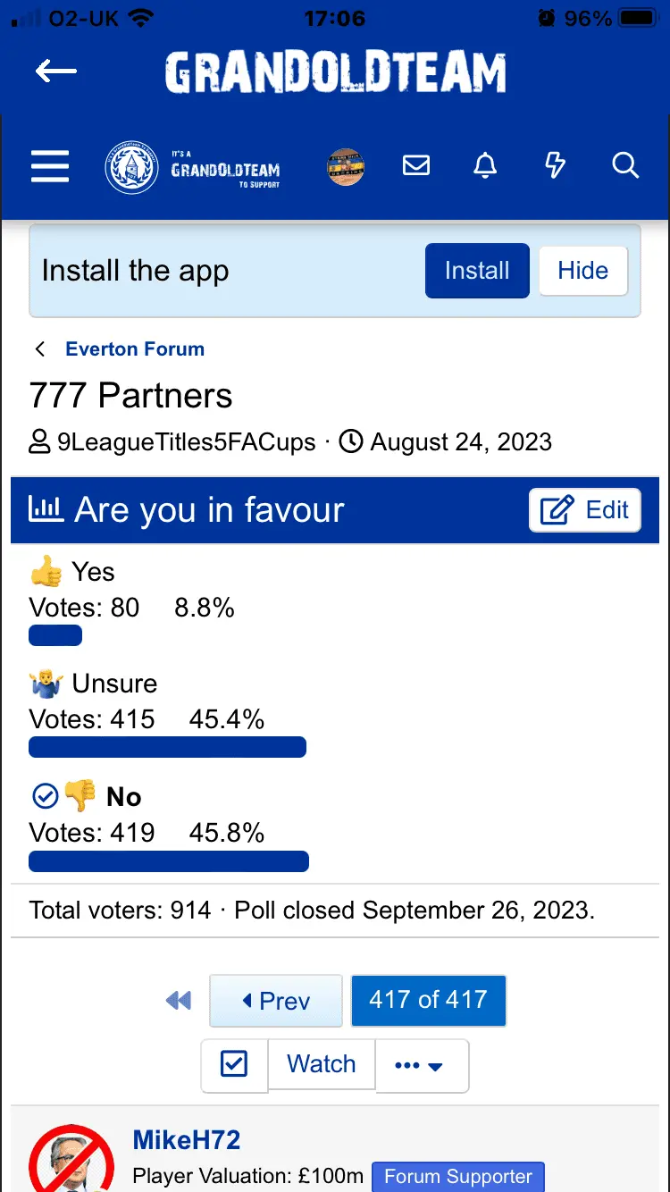Open the user profile avatar
Screen dimensions: 670x1192
point(346,166)
